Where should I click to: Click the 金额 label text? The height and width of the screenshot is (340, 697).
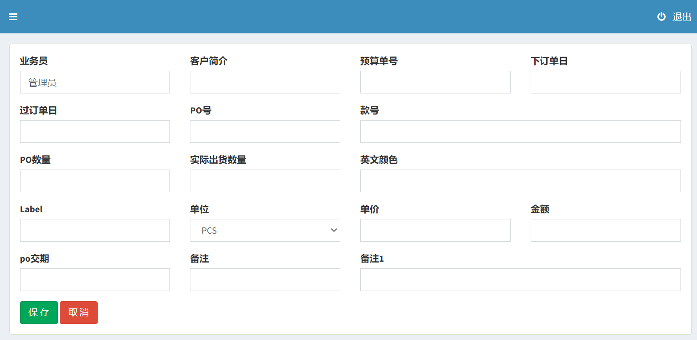coord(540,210)
